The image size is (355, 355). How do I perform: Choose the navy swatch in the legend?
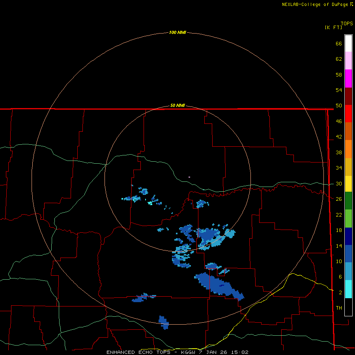(348, 236)
